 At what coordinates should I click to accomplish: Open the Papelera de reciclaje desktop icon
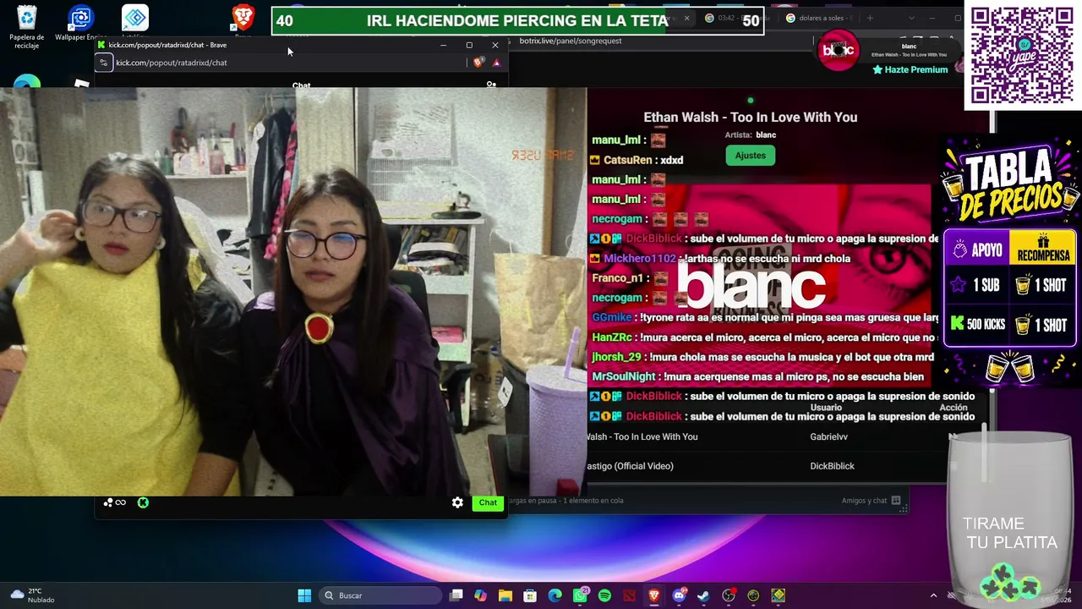click(x=26, y=26)
